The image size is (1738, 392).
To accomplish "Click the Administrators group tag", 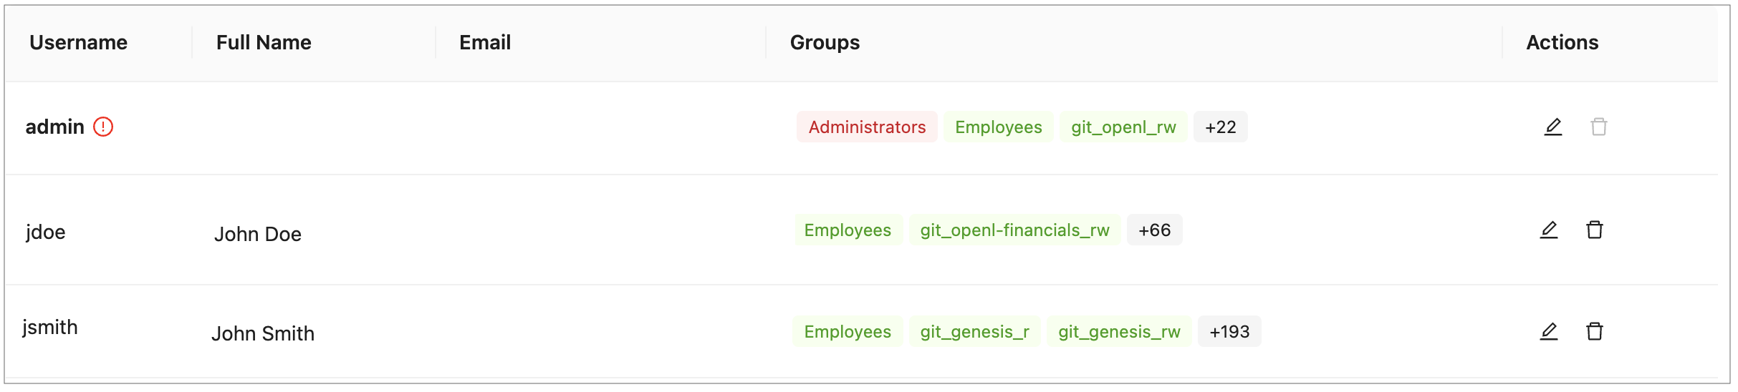I will 867,127.
